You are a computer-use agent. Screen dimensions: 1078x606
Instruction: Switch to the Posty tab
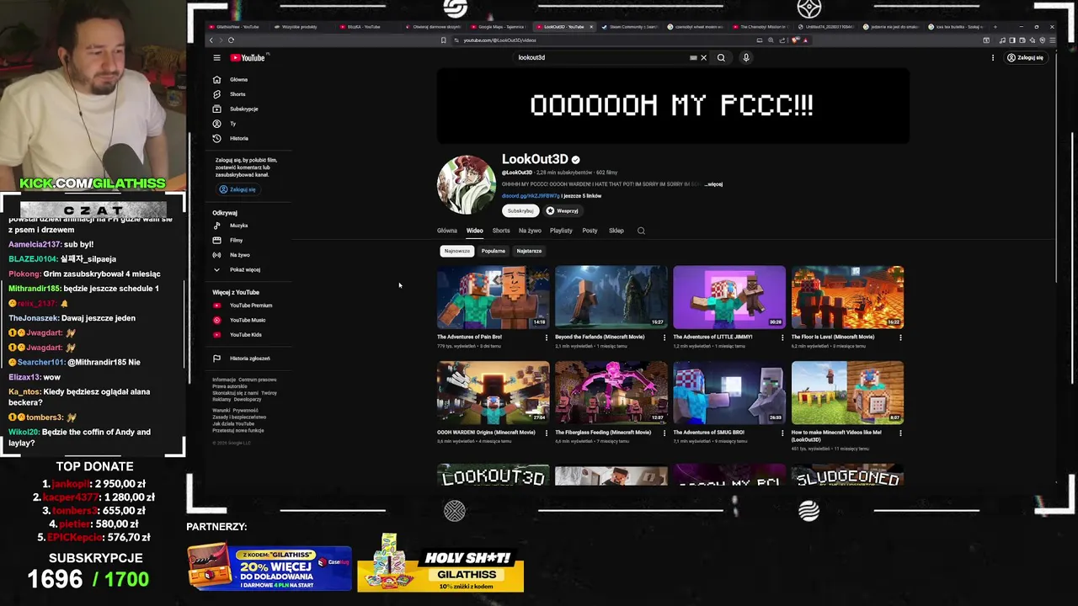[x=590, y=231]
